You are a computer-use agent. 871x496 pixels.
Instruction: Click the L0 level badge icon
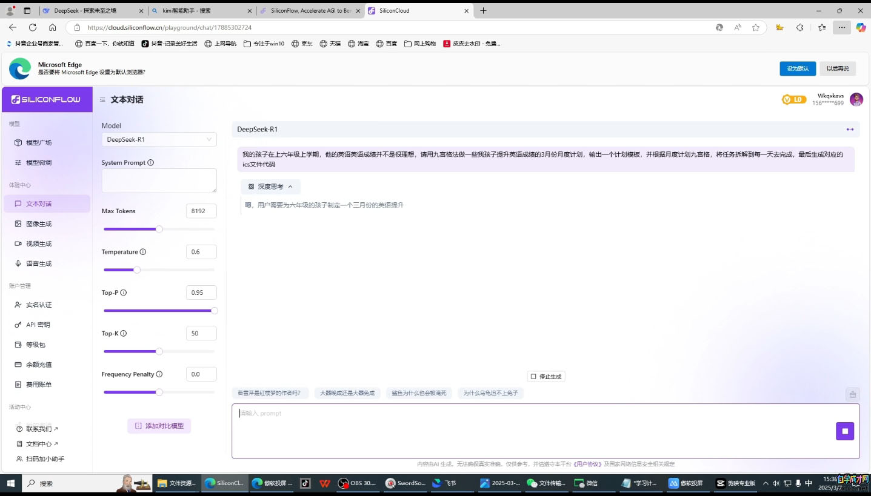[793, 100]
